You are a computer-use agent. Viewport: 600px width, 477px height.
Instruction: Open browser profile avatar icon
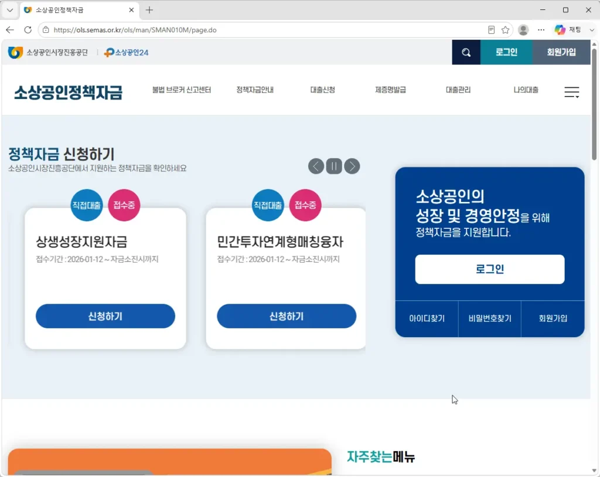[523, 30]
